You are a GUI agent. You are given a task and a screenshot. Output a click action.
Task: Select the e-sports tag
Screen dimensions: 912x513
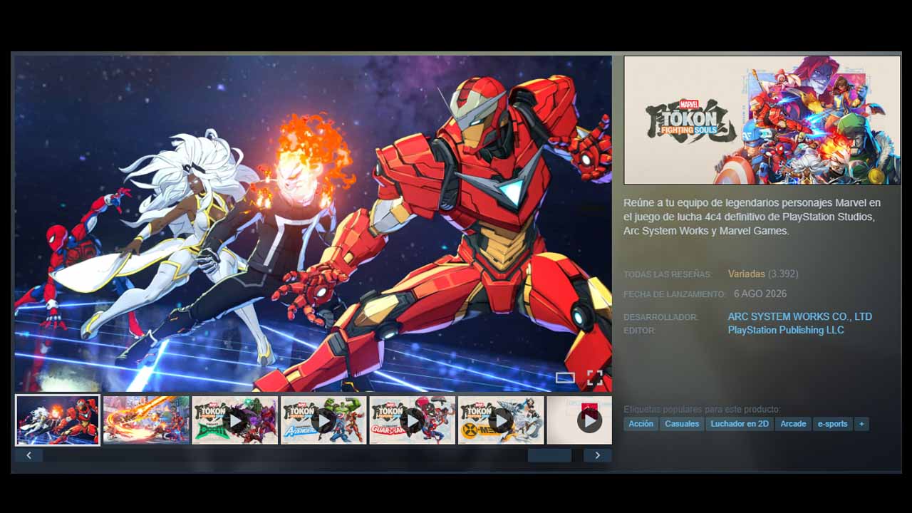pos(833,424)
